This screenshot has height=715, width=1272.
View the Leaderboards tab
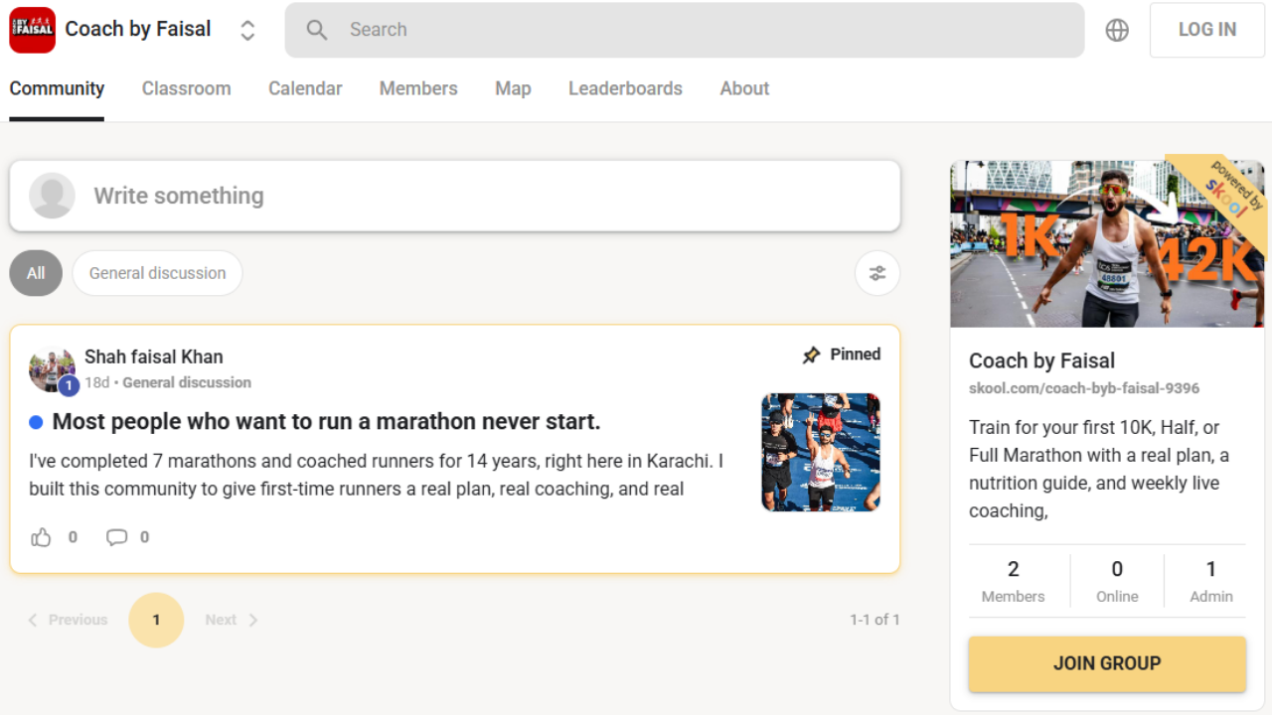pos(625,88)
